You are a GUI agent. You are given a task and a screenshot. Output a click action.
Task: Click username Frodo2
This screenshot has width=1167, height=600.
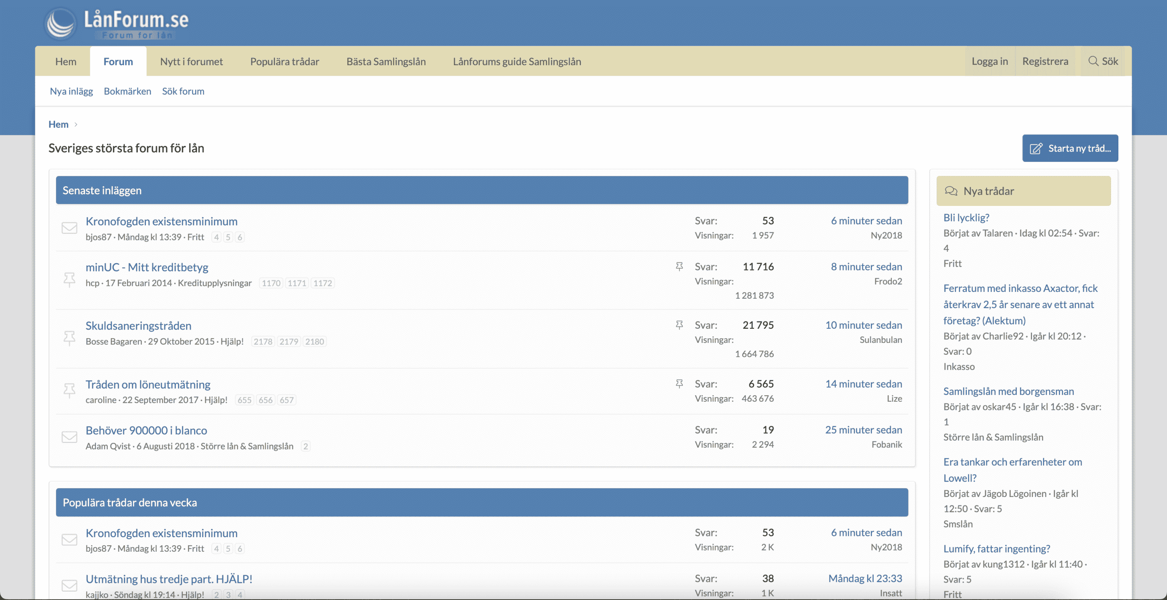point(888,281)
